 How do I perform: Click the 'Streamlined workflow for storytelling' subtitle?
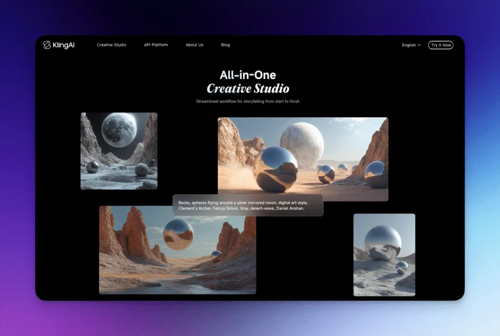pyautogui.click(x=248, y=102)
